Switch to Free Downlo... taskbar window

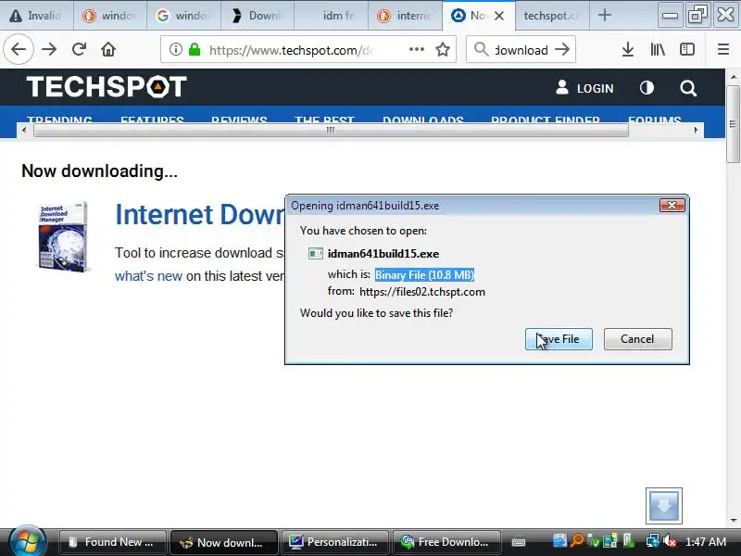tap(446, 542)
